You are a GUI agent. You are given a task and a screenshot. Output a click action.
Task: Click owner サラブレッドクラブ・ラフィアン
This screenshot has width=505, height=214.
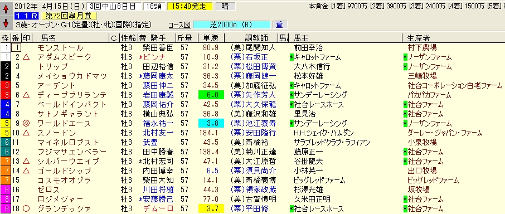[x=332, y=142]
